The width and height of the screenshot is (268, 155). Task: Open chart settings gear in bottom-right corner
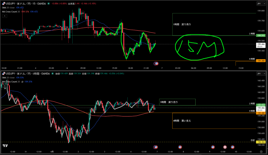click(x=261, y=151)
